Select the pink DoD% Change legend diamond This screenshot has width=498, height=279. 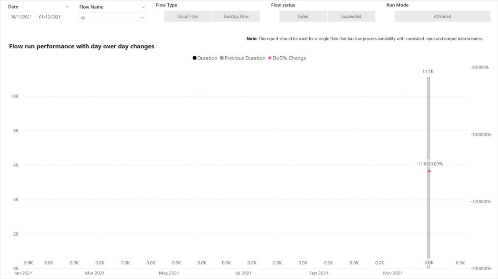coord(270,58)
